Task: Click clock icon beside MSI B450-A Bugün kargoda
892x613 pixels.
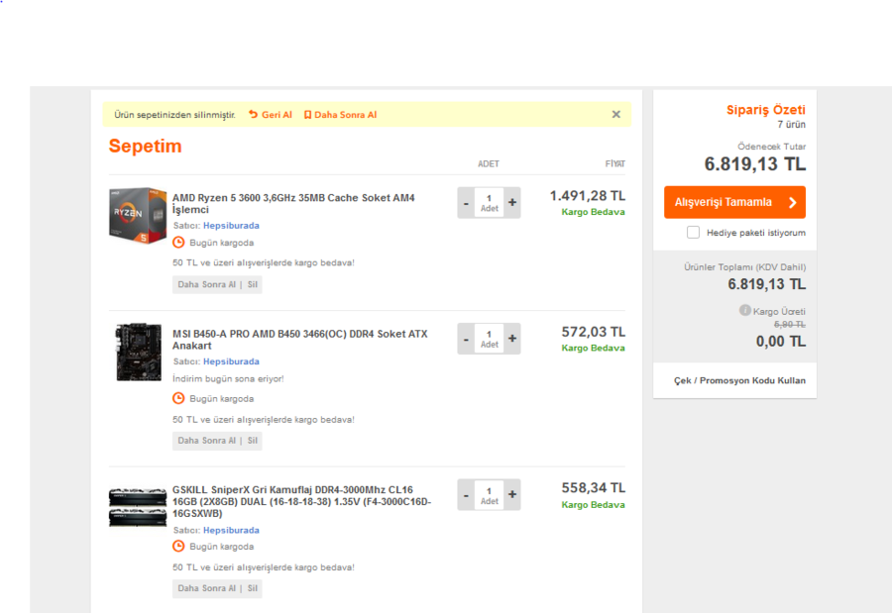Action: pyautogui.click(x=178, y=399)
